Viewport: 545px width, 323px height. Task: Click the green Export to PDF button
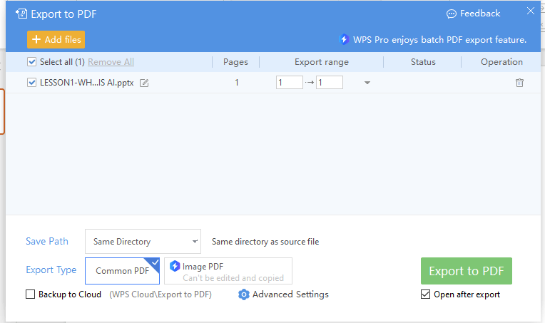point(466,271)
